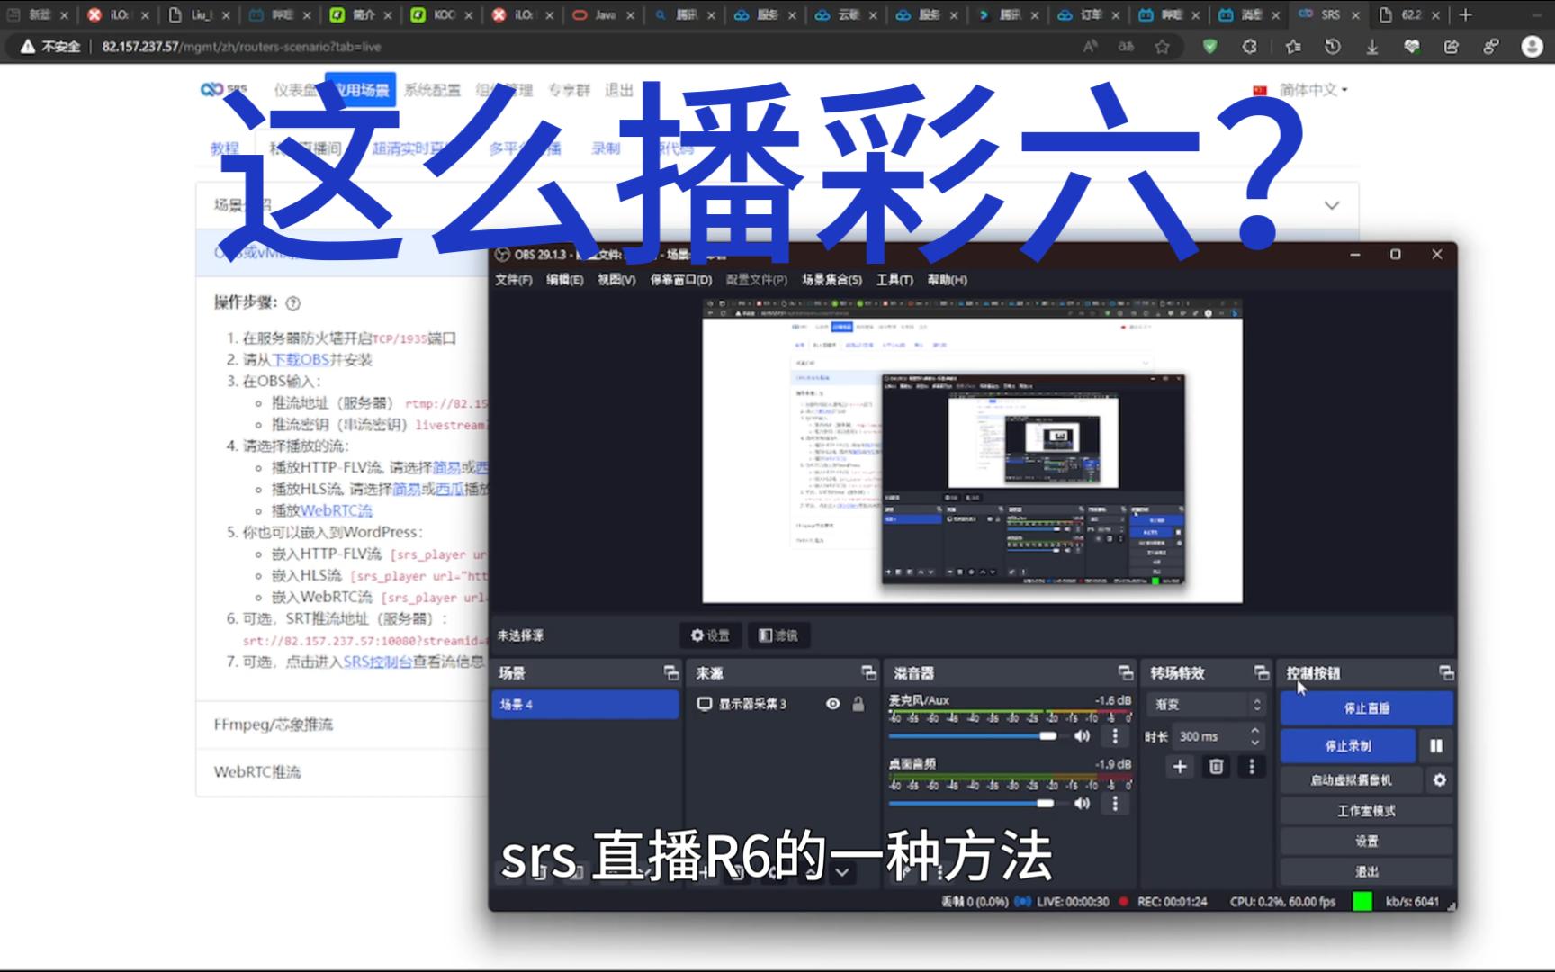This screenshot has height=972, width=1555.
Task: Mute the 麦克风/Aux audio channel
Action: (x=1083, y=736)
